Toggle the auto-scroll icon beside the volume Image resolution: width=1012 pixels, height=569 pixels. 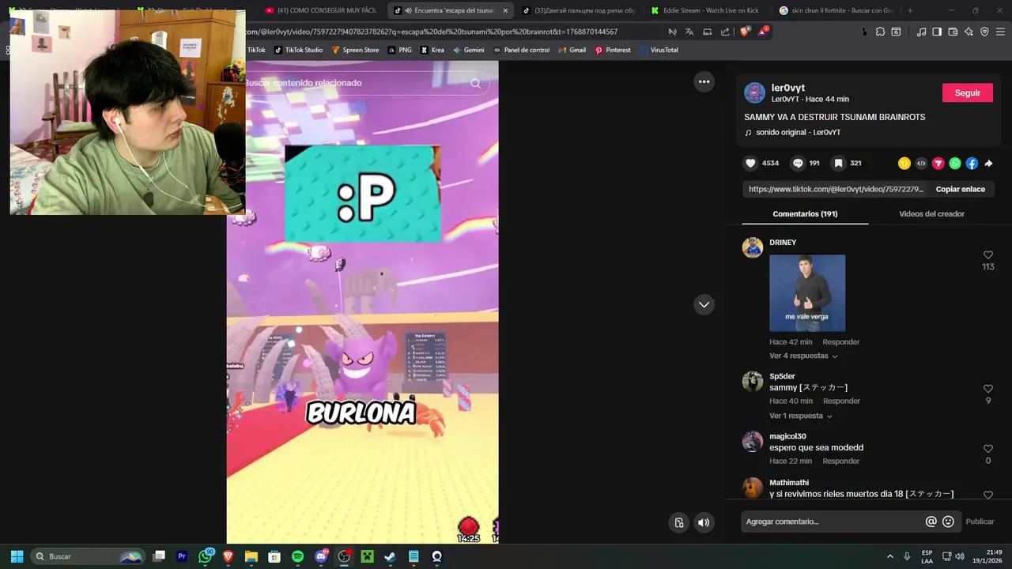[x=679, y=522]
